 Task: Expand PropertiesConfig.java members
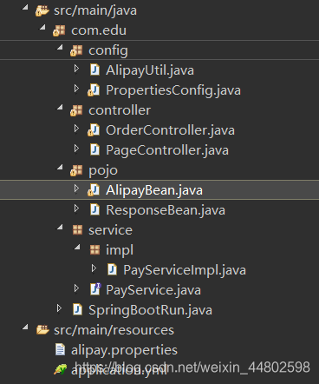coord(76,89)
